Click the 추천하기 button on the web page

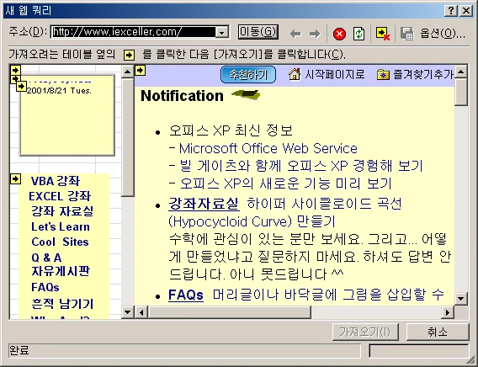pos(248,75)
